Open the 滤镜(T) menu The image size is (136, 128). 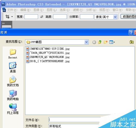78,10
